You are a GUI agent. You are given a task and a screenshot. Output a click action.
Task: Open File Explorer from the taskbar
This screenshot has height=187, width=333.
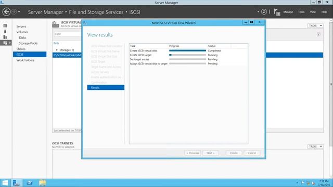pyautogui.click(x=43, y=183)
